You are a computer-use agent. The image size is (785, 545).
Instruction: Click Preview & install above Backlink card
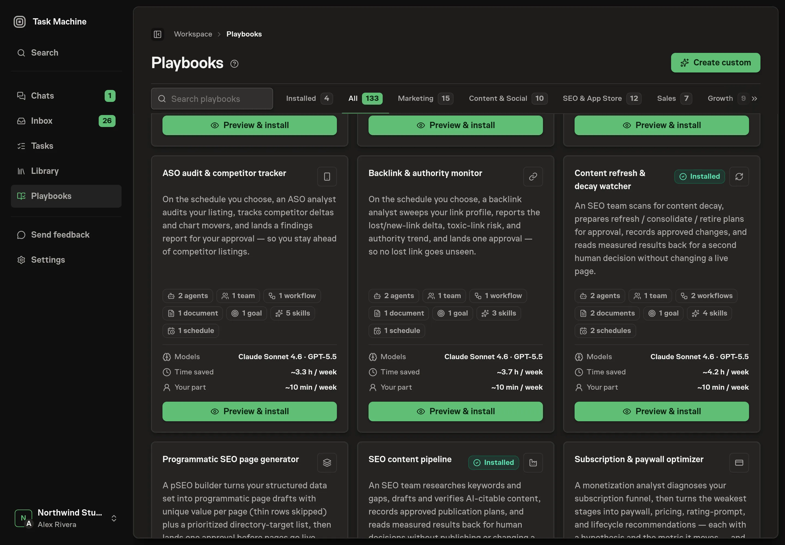[x=455, y=125]
